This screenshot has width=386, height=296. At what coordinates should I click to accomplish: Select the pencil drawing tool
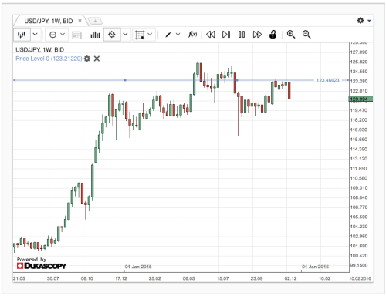click(168, 35)
